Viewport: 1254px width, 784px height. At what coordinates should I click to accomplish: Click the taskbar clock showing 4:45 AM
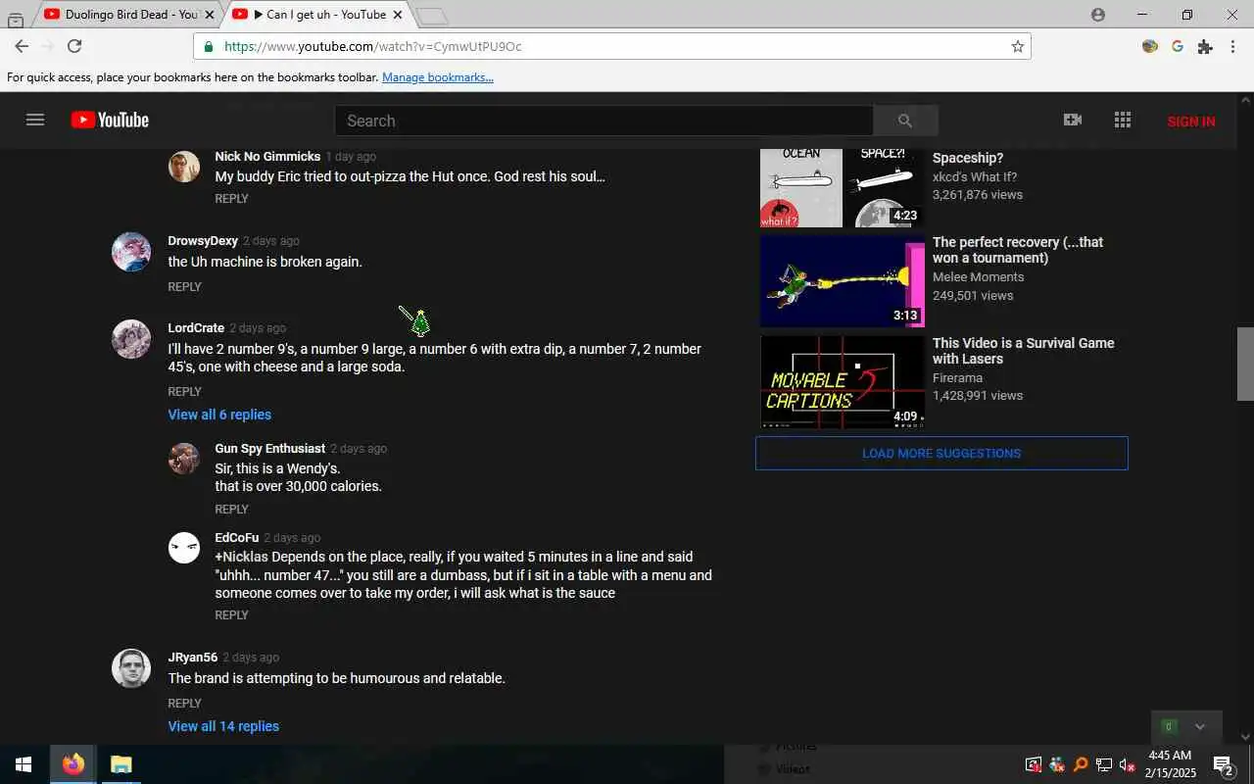pos(1170,764)
